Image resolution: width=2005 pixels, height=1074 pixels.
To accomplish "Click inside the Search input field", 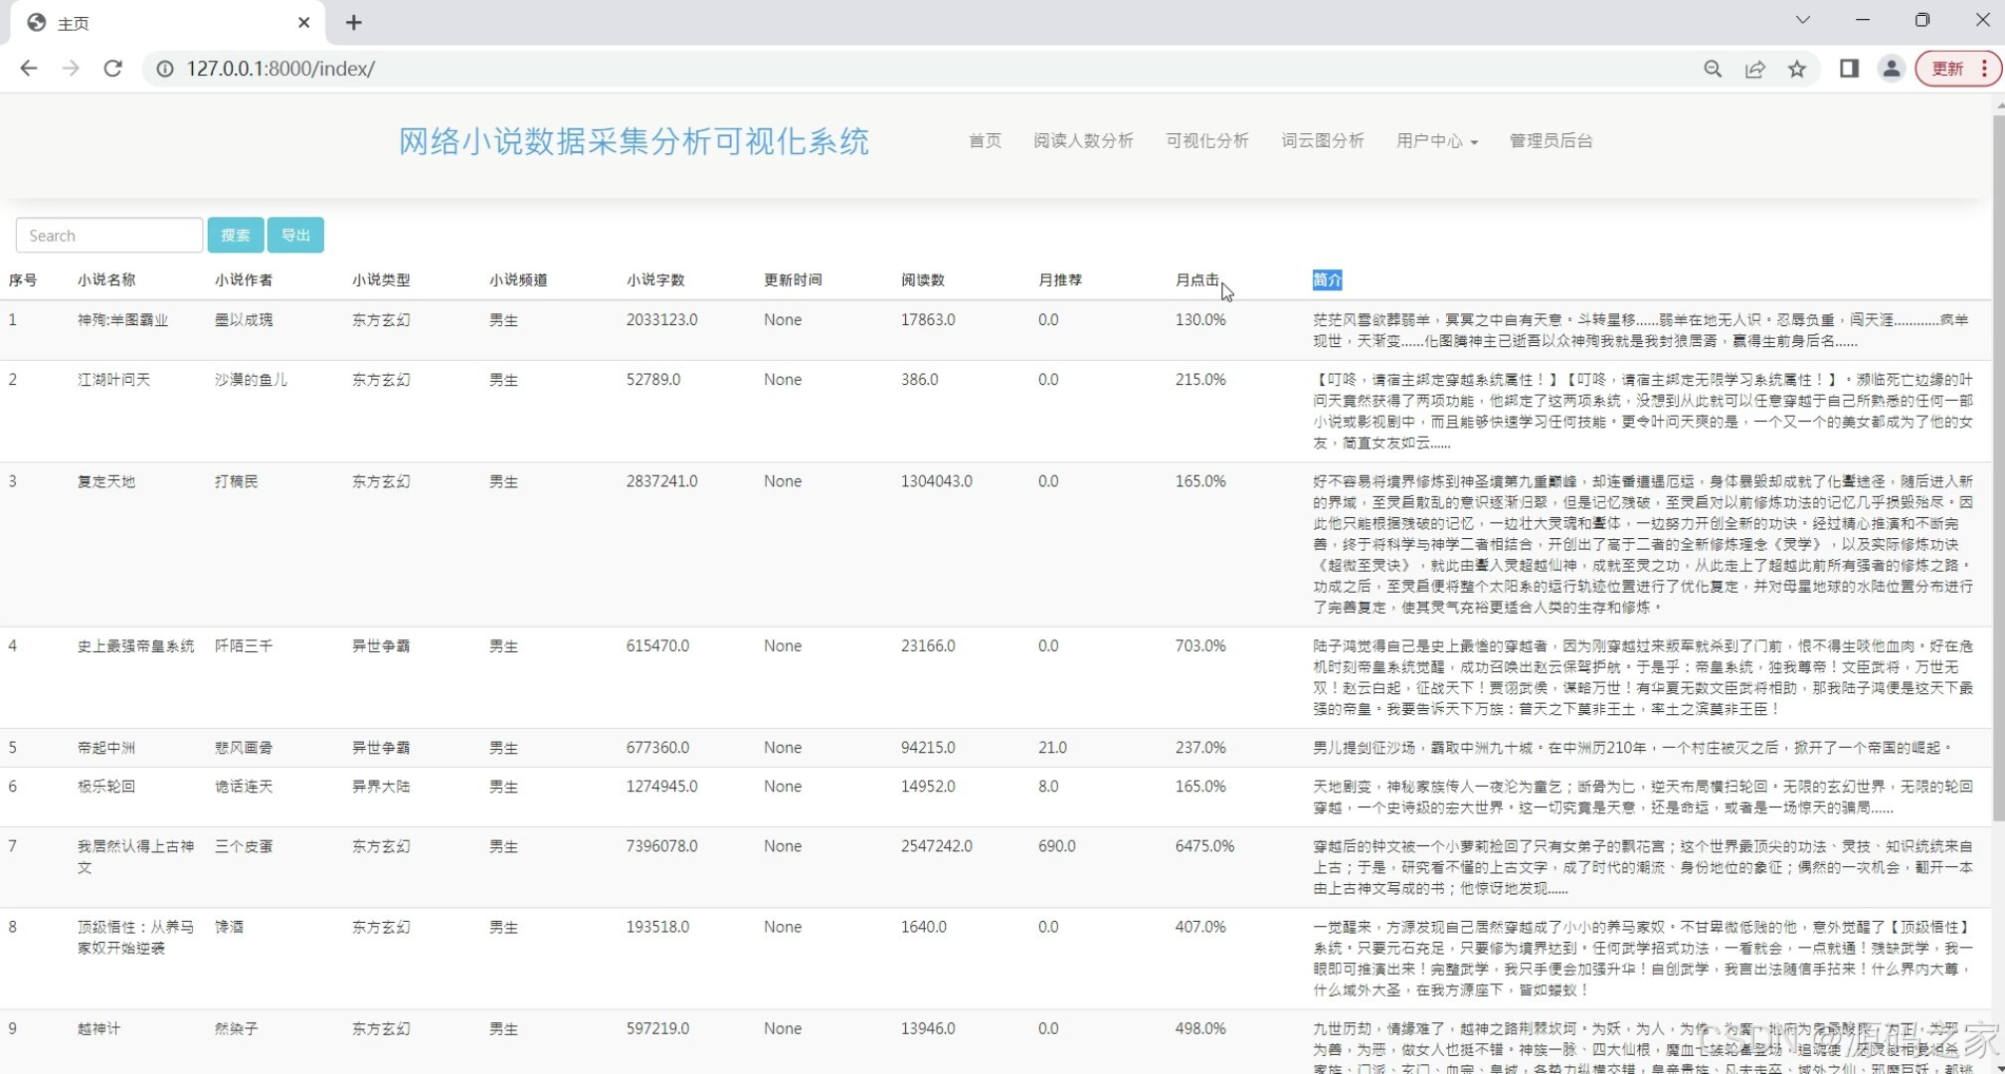I will click(x=108, y=235).
